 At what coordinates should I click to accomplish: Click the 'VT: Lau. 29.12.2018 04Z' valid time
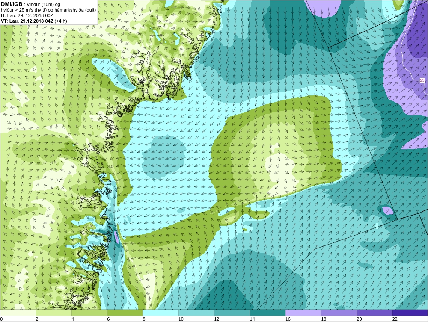pyautogui.click(x=27, y=21)
